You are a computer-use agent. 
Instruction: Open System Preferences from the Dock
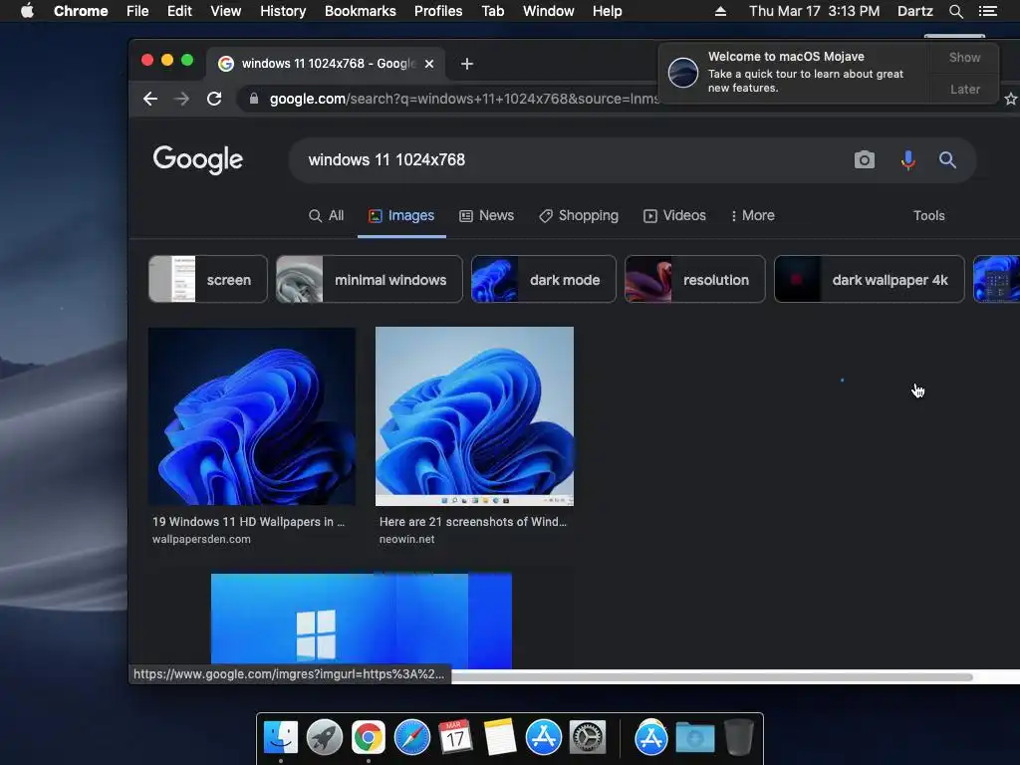[588, 737]
